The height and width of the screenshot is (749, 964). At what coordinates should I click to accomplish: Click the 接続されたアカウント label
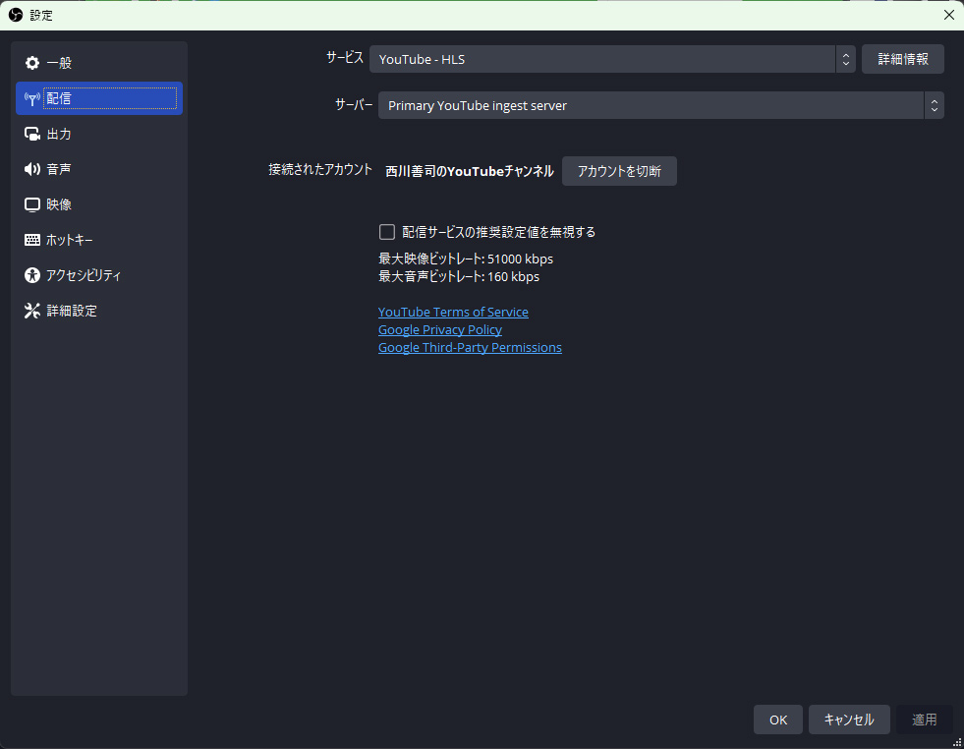[x=320, y=169]
